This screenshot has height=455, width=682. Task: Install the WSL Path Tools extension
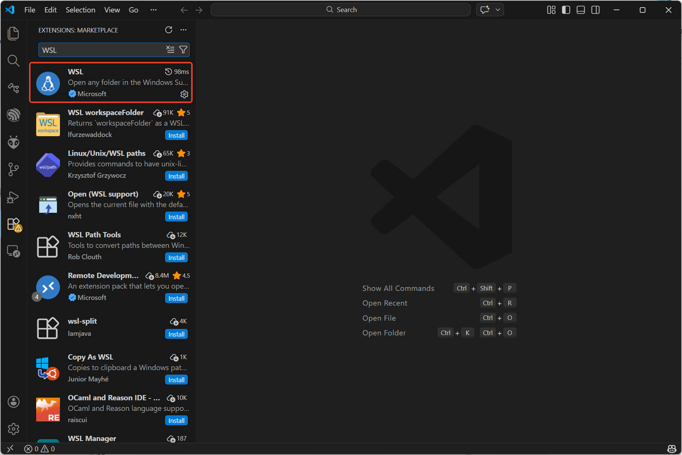[x=176, y=258]
